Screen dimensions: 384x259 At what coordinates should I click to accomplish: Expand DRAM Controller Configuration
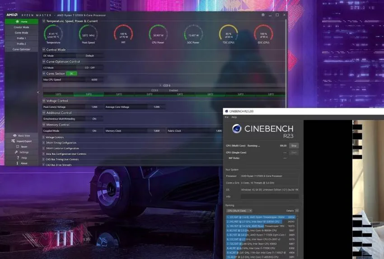click(x=44, y=148)
